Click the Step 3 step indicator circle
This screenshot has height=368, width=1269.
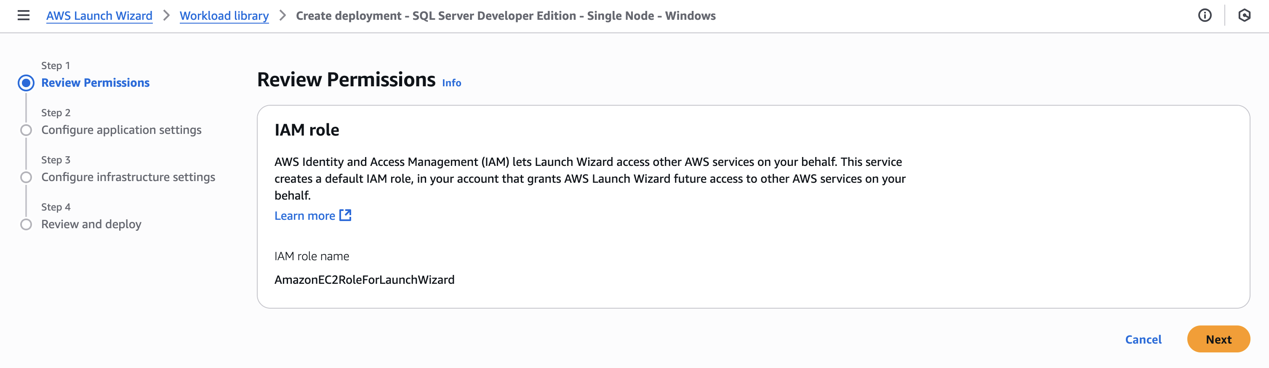pyautogui.click(x=26, y=177)
